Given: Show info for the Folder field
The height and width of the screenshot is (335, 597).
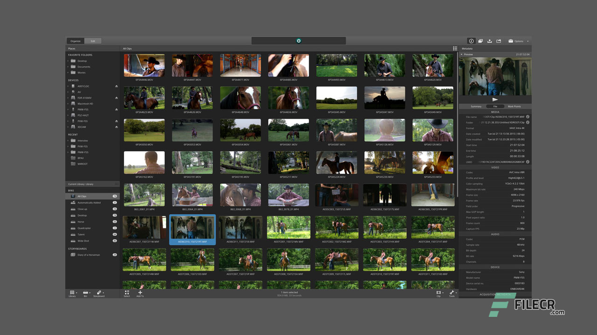Looking at the screenshot, I should [x=528, y=122].
